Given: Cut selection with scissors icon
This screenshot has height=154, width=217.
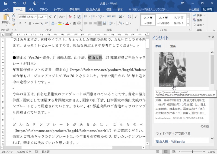Looking at the screenshot, I should (13, 15).
